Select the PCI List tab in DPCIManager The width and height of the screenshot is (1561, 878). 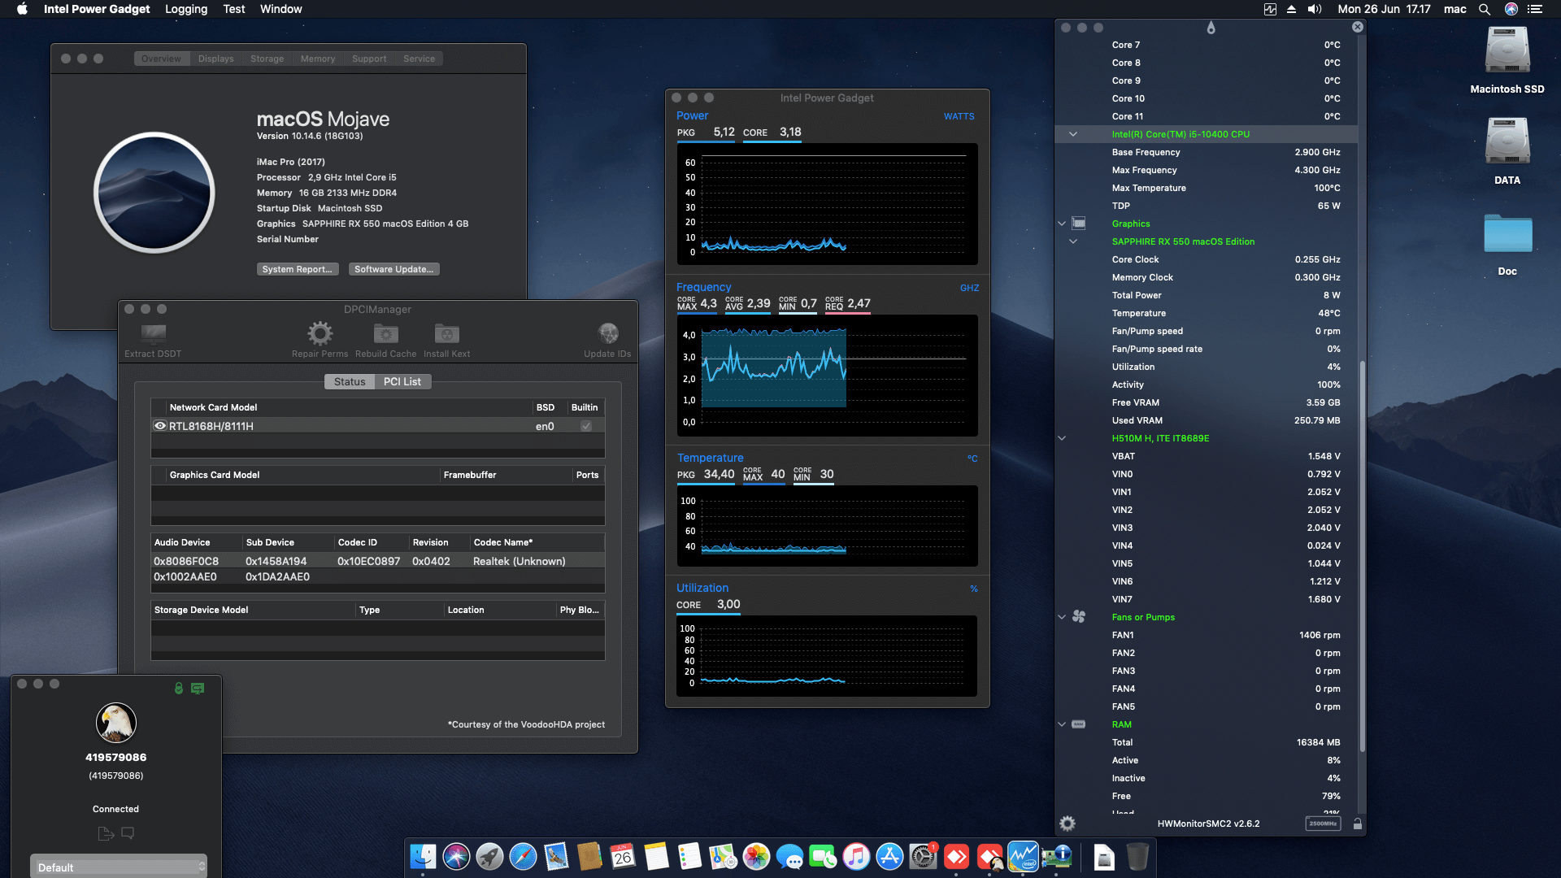pyautogui.click(x=402, y=381)
